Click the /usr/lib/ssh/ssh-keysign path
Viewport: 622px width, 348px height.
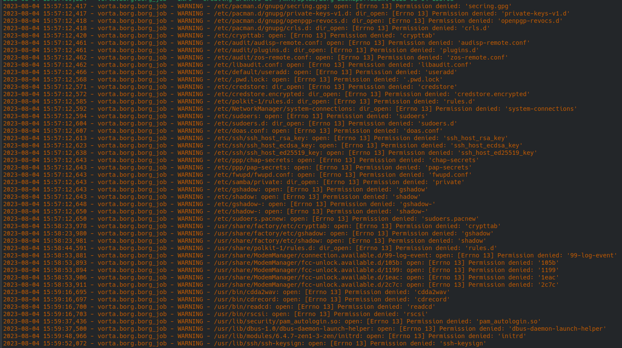259,343
